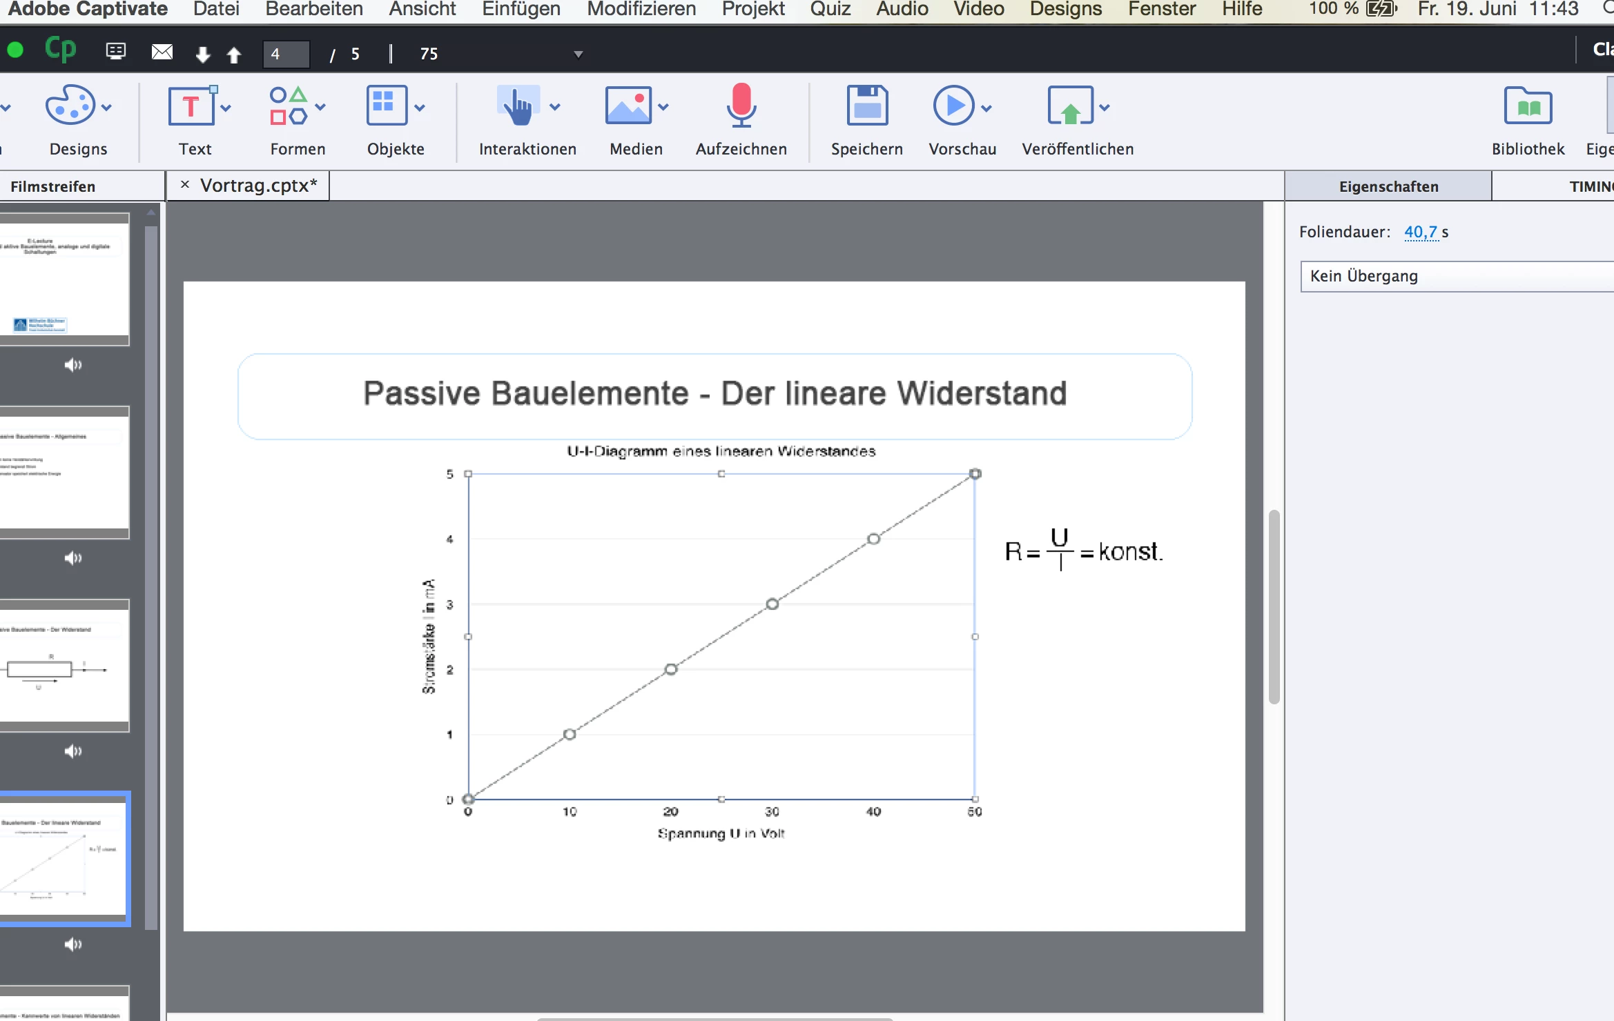
Task: Select the resistor symbol slide thumbnail
Action: coord(64,666)
